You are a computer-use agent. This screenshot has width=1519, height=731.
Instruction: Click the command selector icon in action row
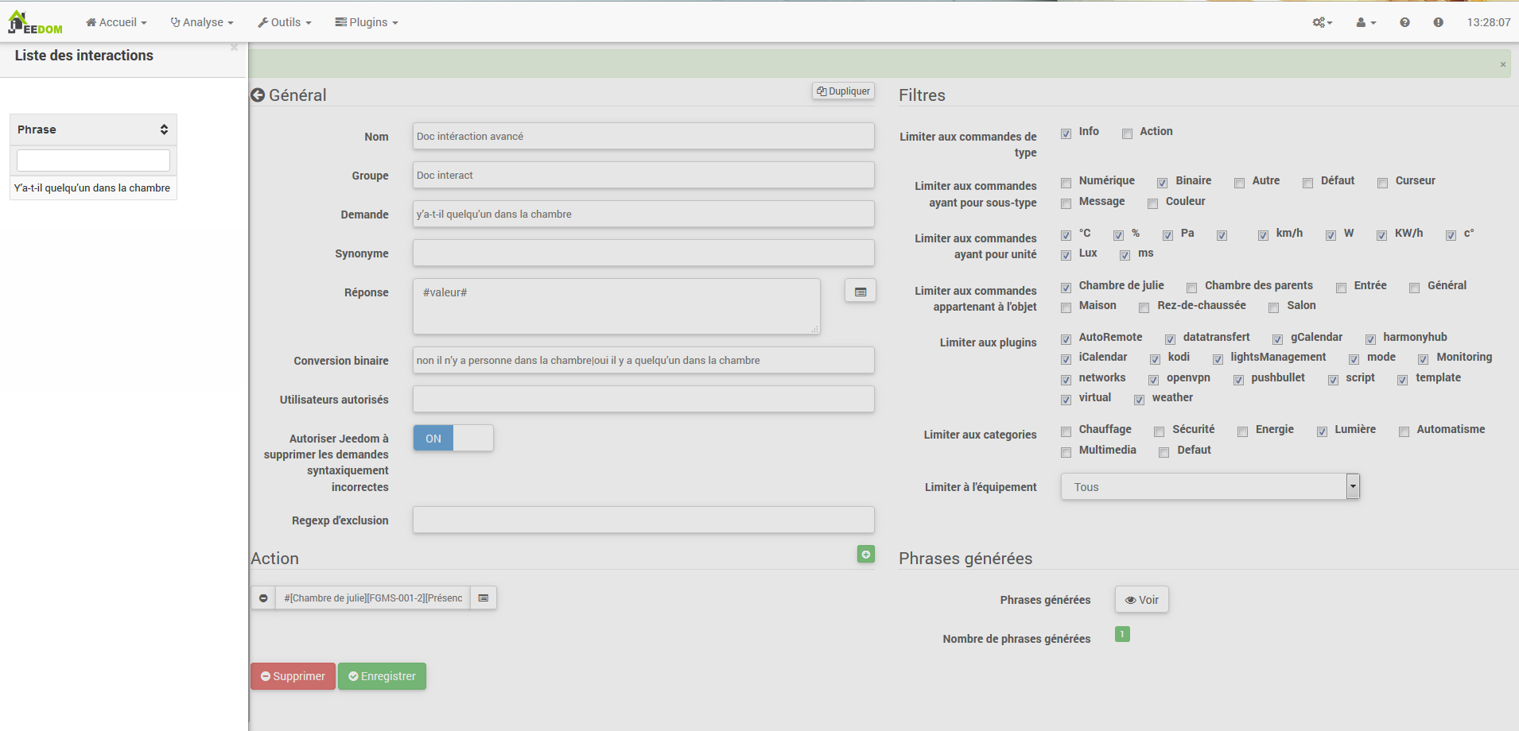tap(483, 598)
